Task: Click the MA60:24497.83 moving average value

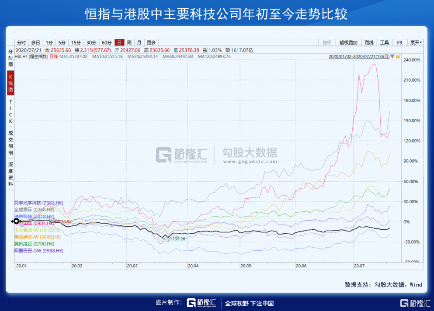Action: click(x=178, y=56)
